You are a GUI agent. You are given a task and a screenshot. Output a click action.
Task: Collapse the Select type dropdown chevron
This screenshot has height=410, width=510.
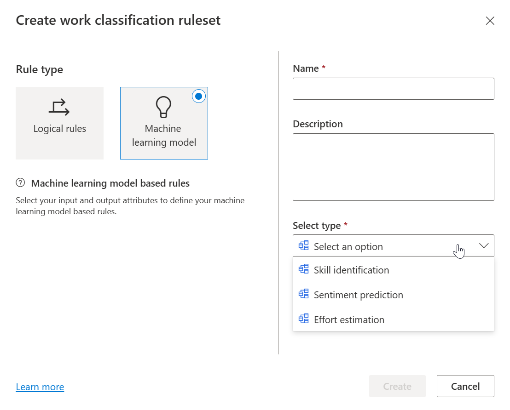click(x=483, y=246)
